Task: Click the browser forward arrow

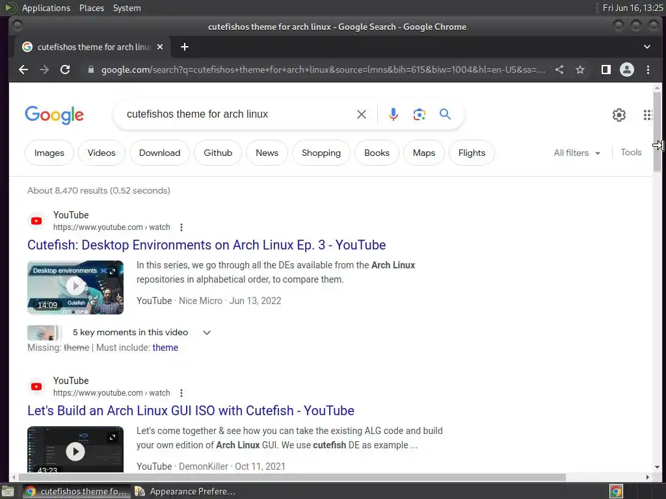Action: (x=44, y=70)
